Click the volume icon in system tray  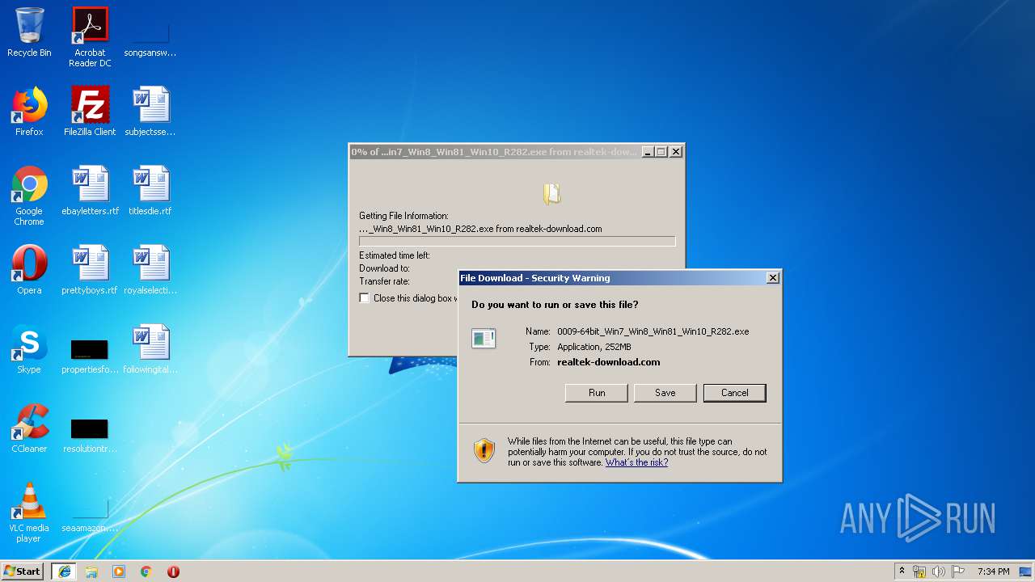point(940,571)
